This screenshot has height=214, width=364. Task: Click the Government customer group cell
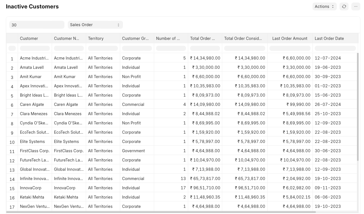(x=133, y=151)
